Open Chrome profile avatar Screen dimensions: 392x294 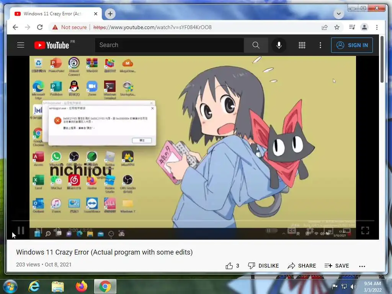coord(364,27)
